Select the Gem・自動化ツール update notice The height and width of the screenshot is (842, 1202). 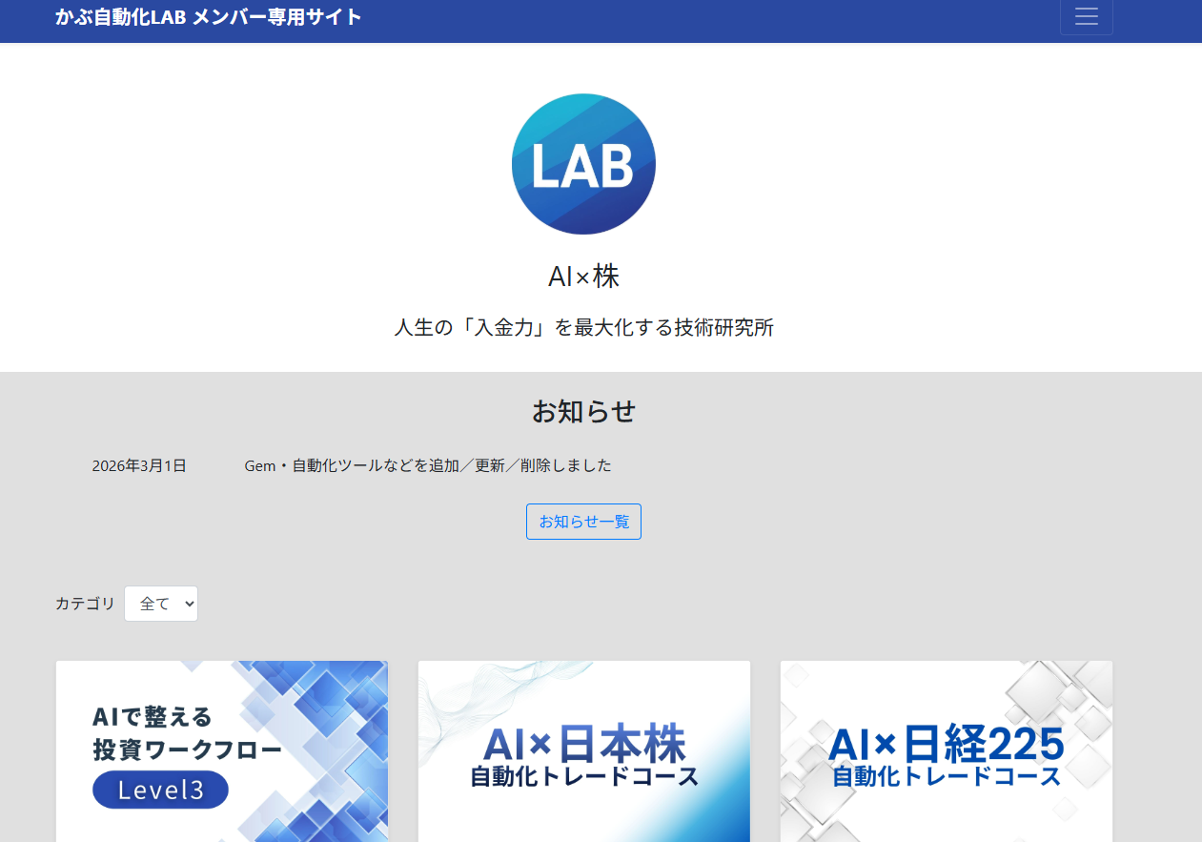pyautogui.click(x=428, y=466)
